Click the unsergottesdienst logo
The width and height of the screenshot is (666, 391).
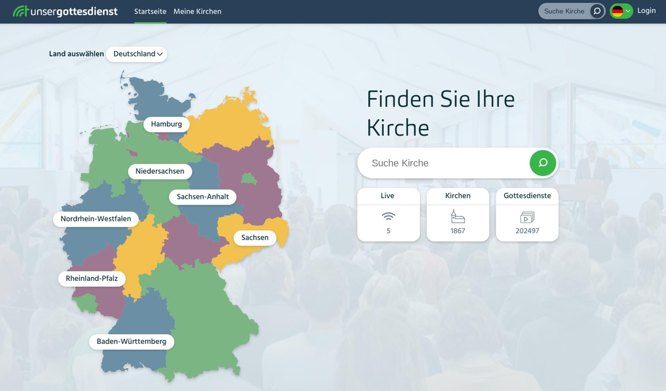click(x=65, y=11)
